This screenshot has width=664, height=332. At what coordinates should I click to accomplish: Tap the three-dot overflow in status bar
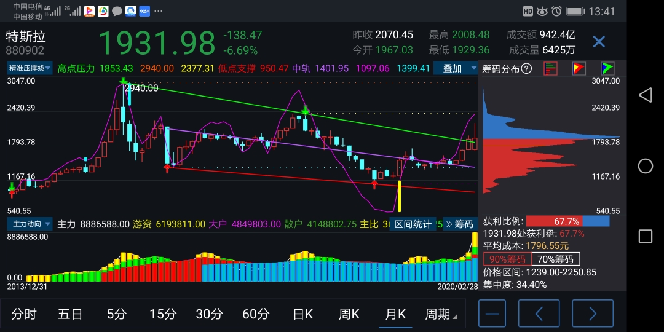point(157,12)
